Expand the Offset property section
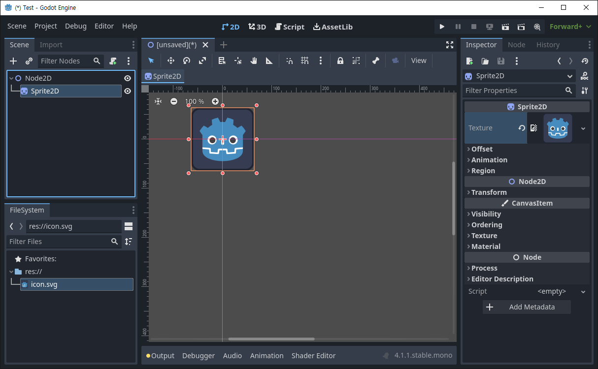The image size is (598, 369). tap(527, 149)
